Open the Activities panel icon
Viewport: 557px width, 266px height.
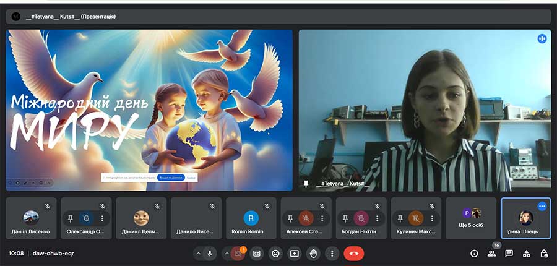pyautogui.click(x=527, y=254)
